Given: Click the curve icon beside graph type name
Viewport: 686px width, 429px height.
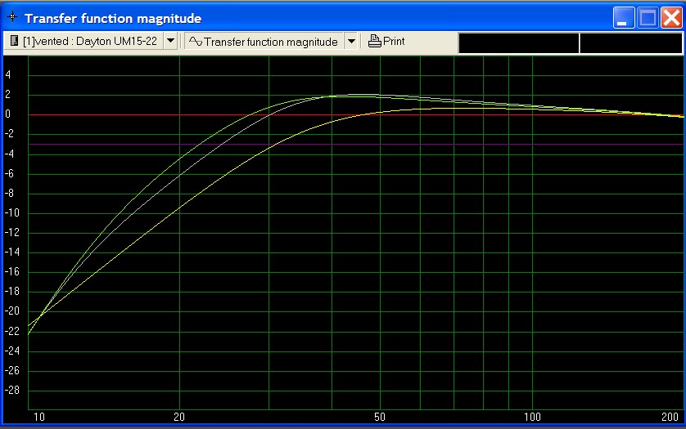Looking at the screenshot, I should (x=195, y=41).
